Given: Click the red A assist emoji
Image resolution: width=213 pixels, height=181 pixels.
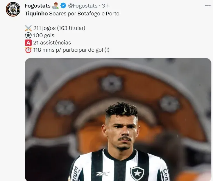Looking at the screenshot, I should (x=28, y=43).
